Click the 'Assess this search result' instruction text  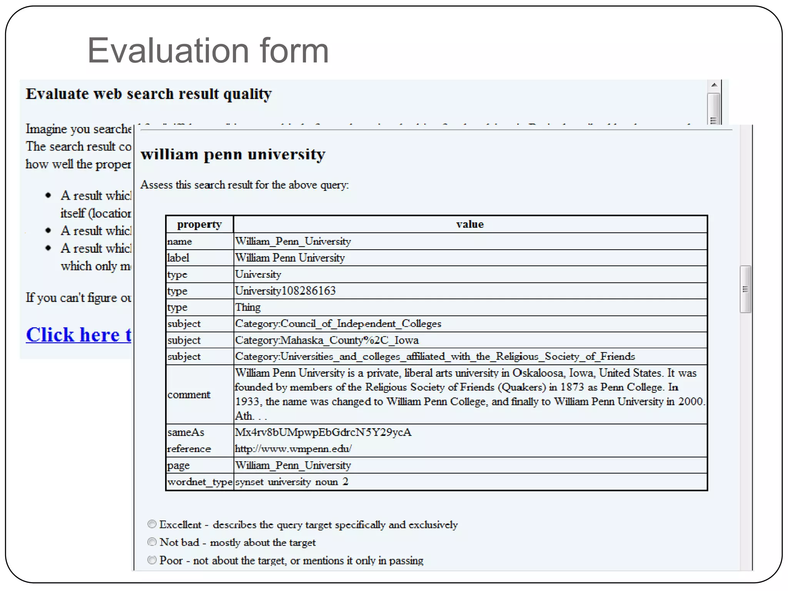[245, 185]
